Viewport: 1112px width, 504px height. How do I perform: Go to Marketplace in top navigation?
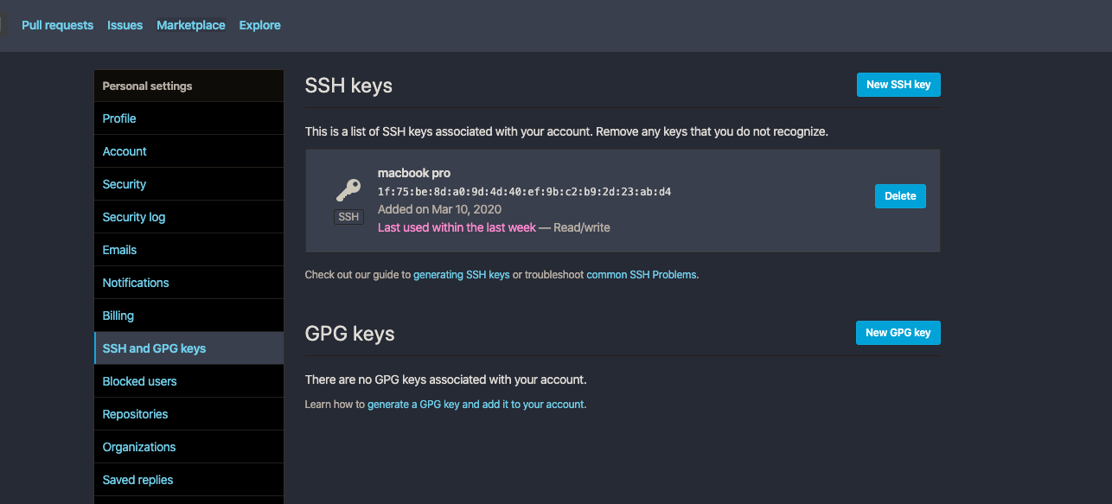point(190,25)
